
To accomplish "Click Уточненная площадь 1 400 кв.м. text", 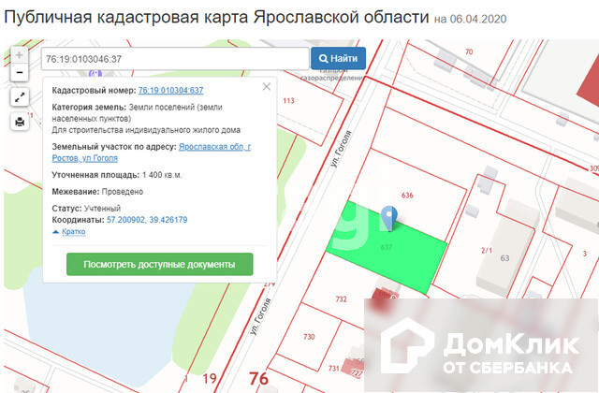I will point(117,175).
